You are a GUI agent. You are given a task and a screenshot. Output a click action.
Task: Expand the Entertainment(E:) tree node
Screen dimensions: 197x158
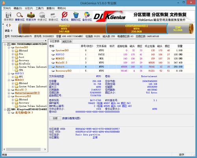(9, 93)
